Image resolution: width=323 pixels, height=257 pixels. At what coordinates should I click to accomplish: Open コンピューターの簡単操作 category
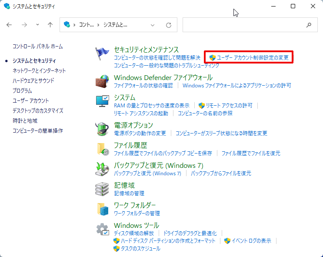(x=38, y=130)
